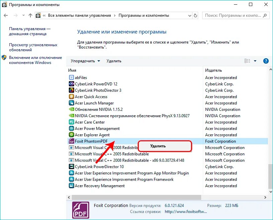This screenshot has height=220, width=273.
Task: Click the horizontal scrollbar thumb
Action: pyautogui.click(x=136, y=197)
